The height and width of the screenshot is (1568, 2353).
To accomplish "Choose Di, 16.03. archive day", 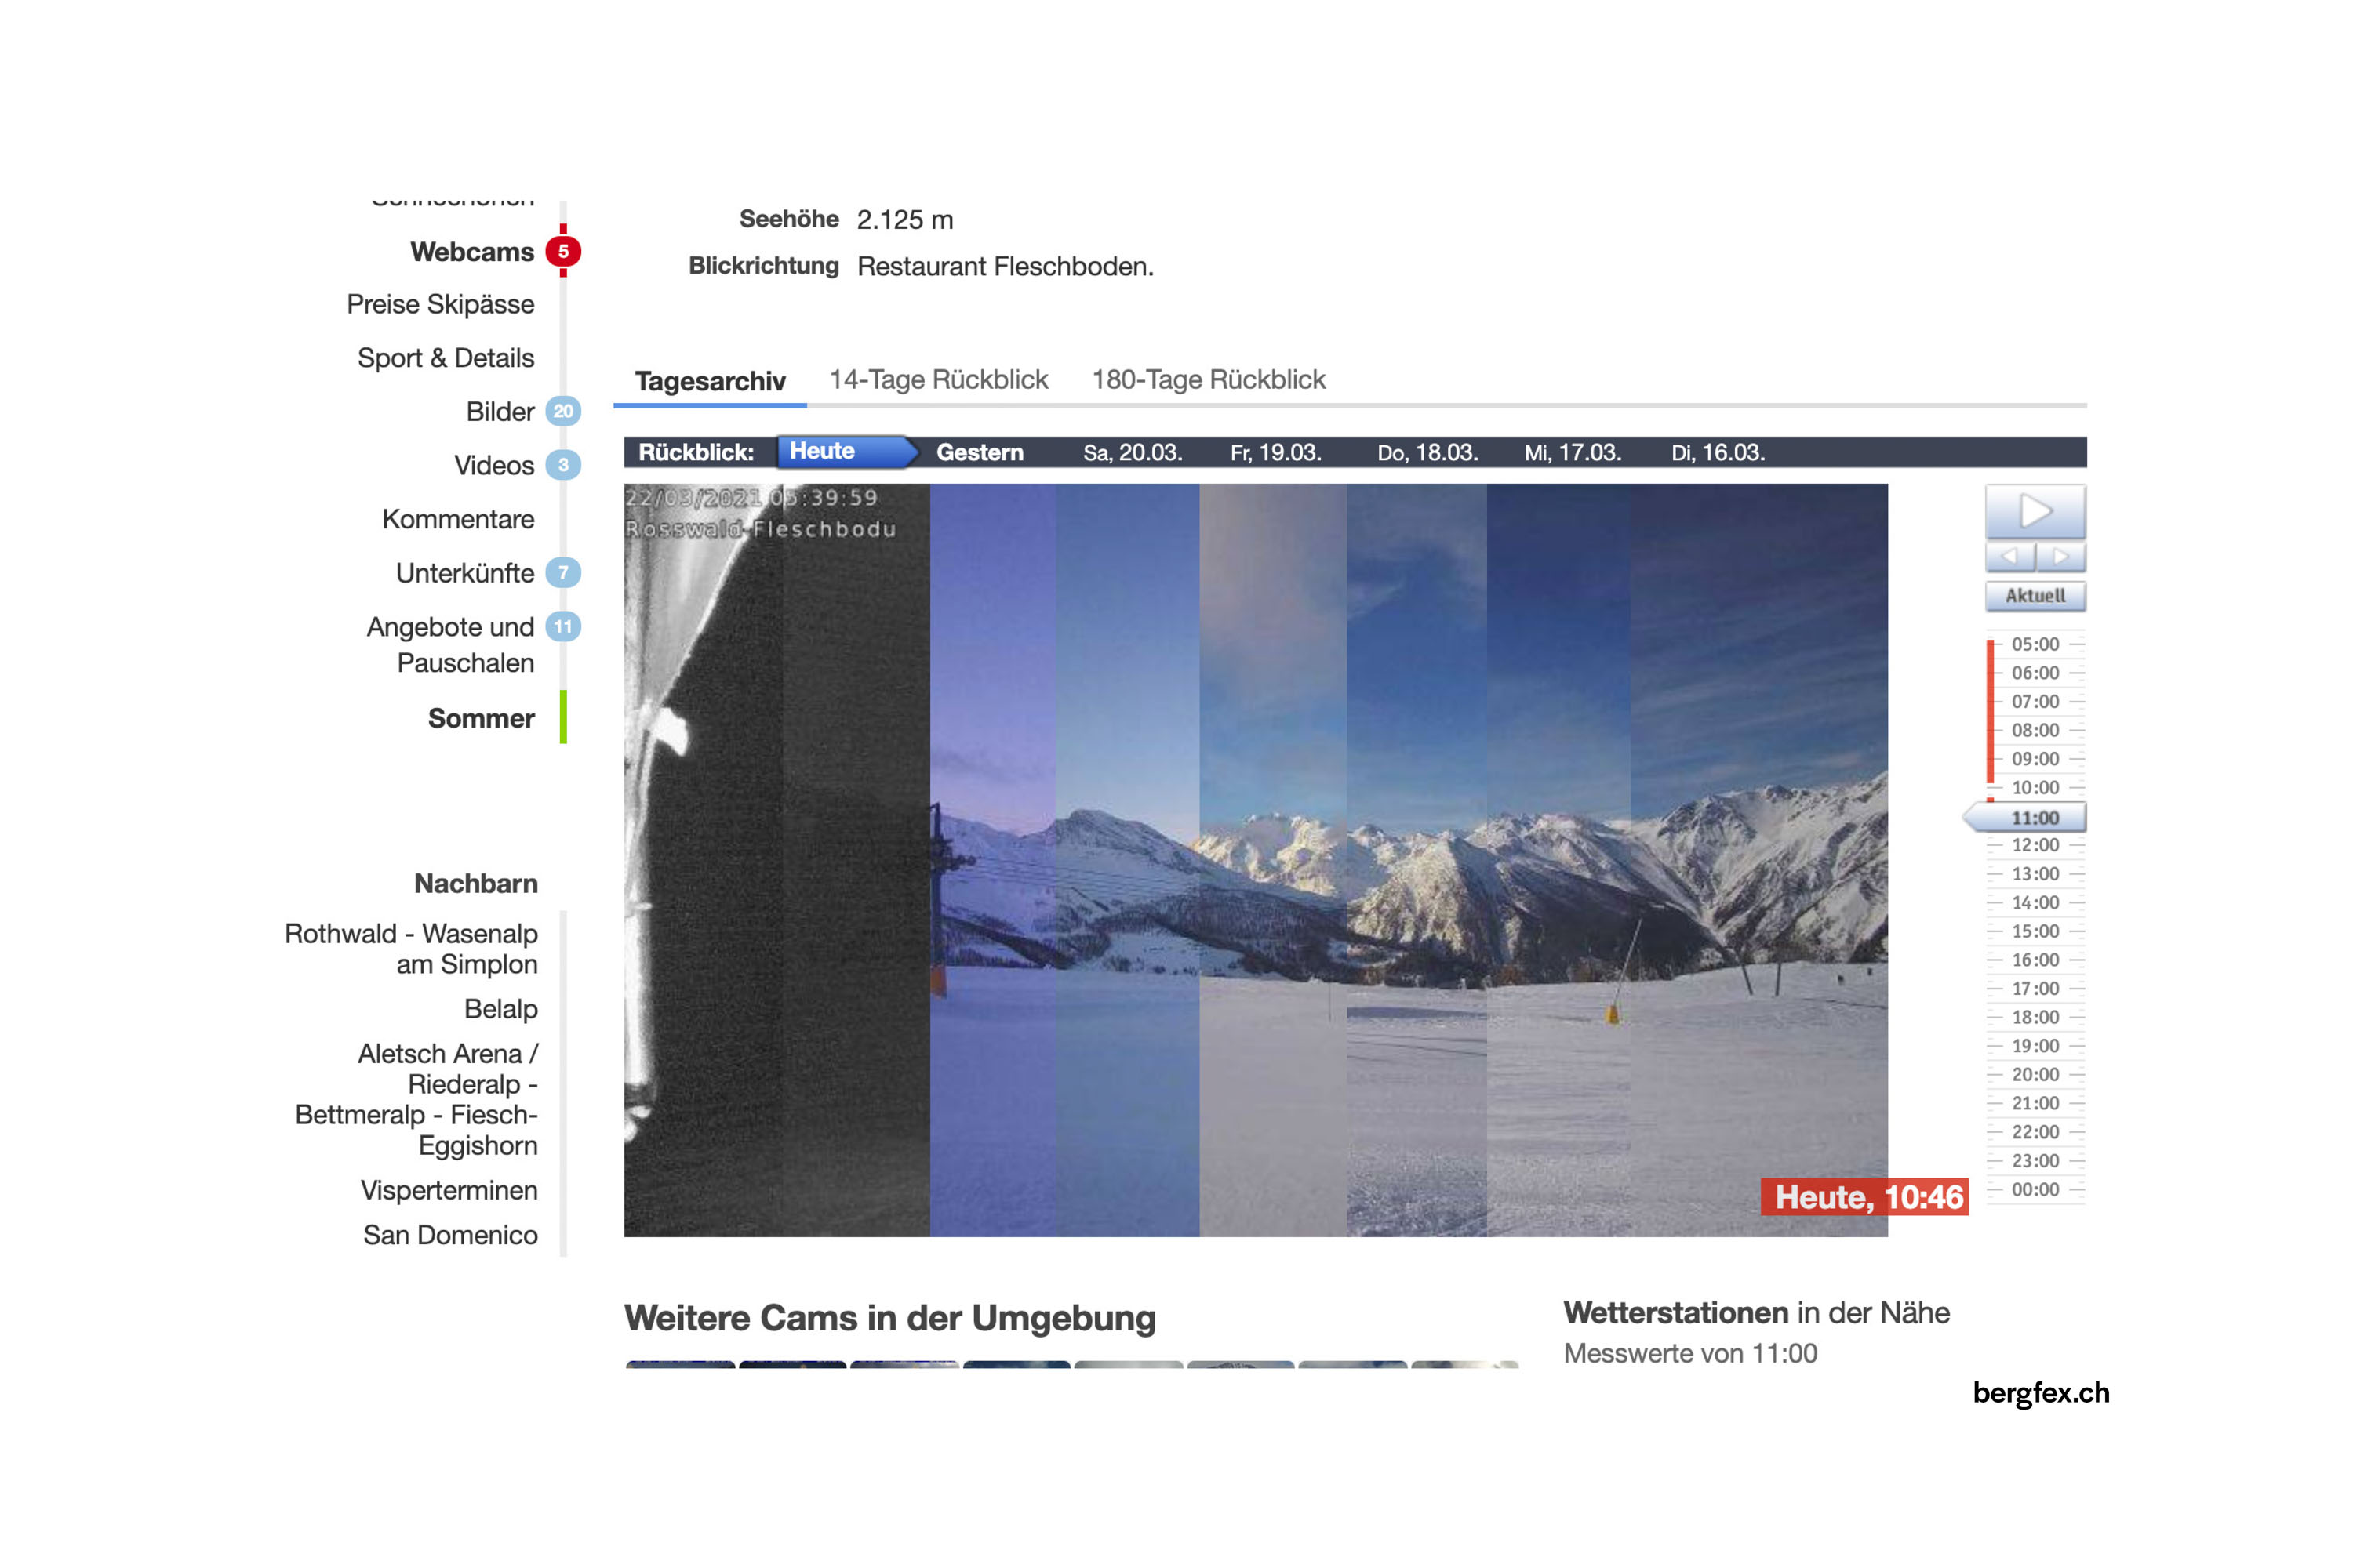I will (x=1718, y=452).
